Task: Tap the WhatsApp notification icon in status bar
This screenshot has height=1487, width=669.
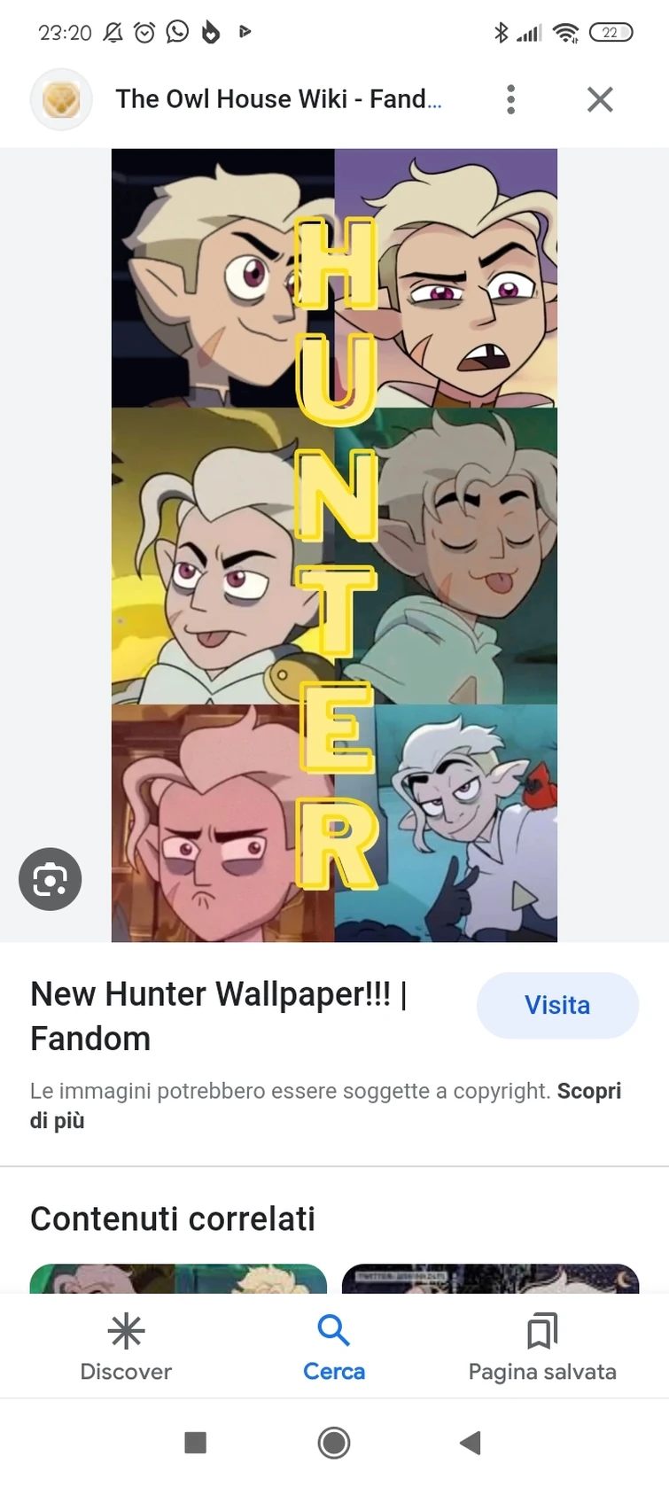Action: click(177, 32)
